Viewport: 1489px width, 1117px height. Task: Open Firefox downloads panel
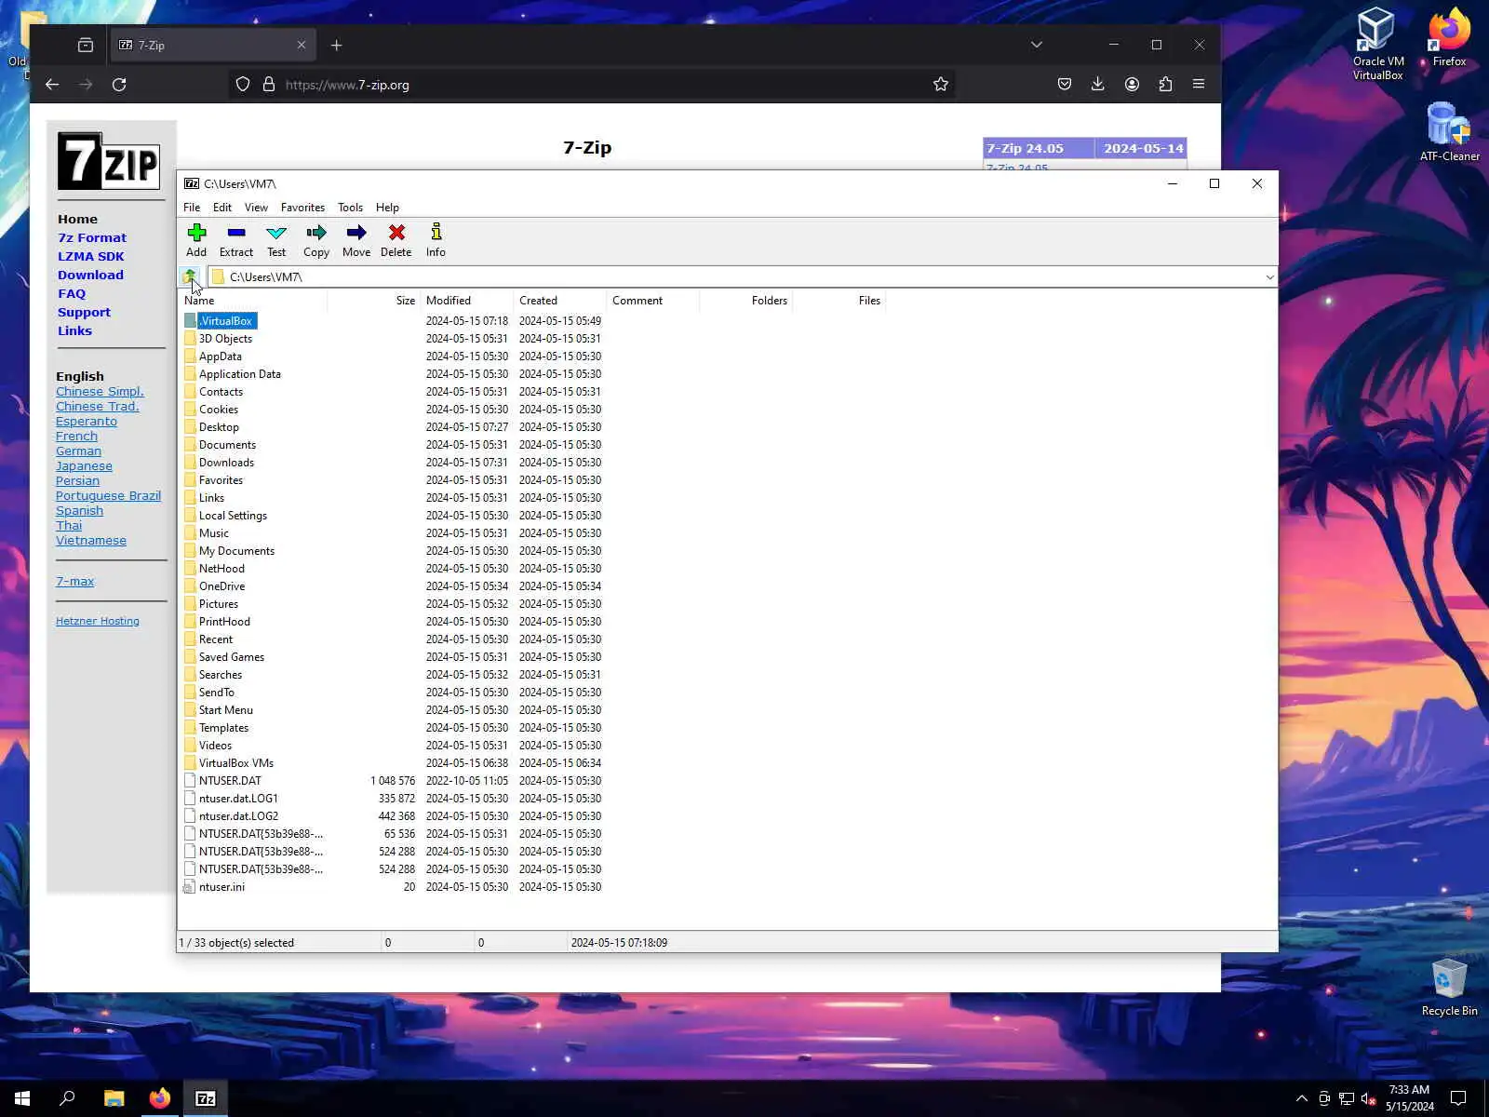click(1098, 85)
